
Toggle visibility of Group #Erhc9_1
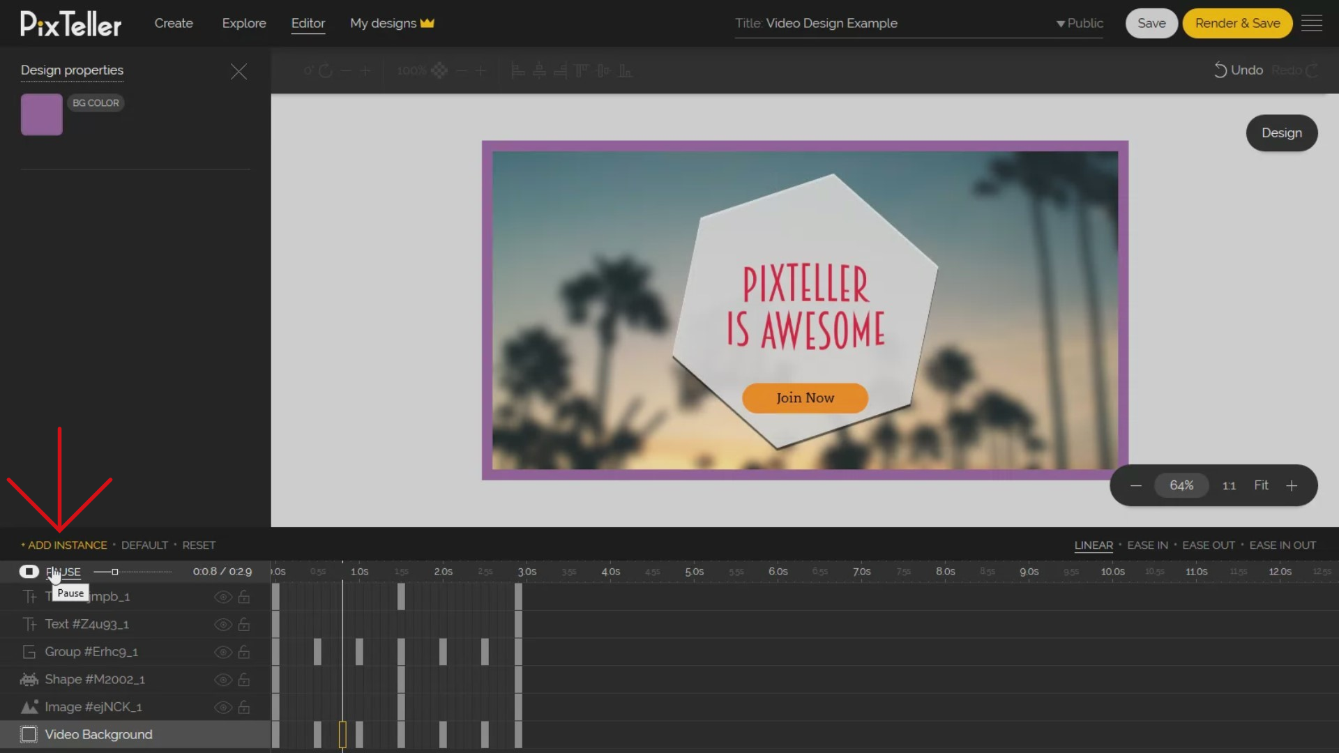[x=222, y=652]
